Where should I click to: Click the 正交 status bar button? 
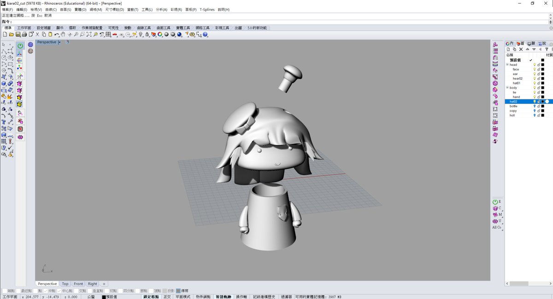coord(167,297)
